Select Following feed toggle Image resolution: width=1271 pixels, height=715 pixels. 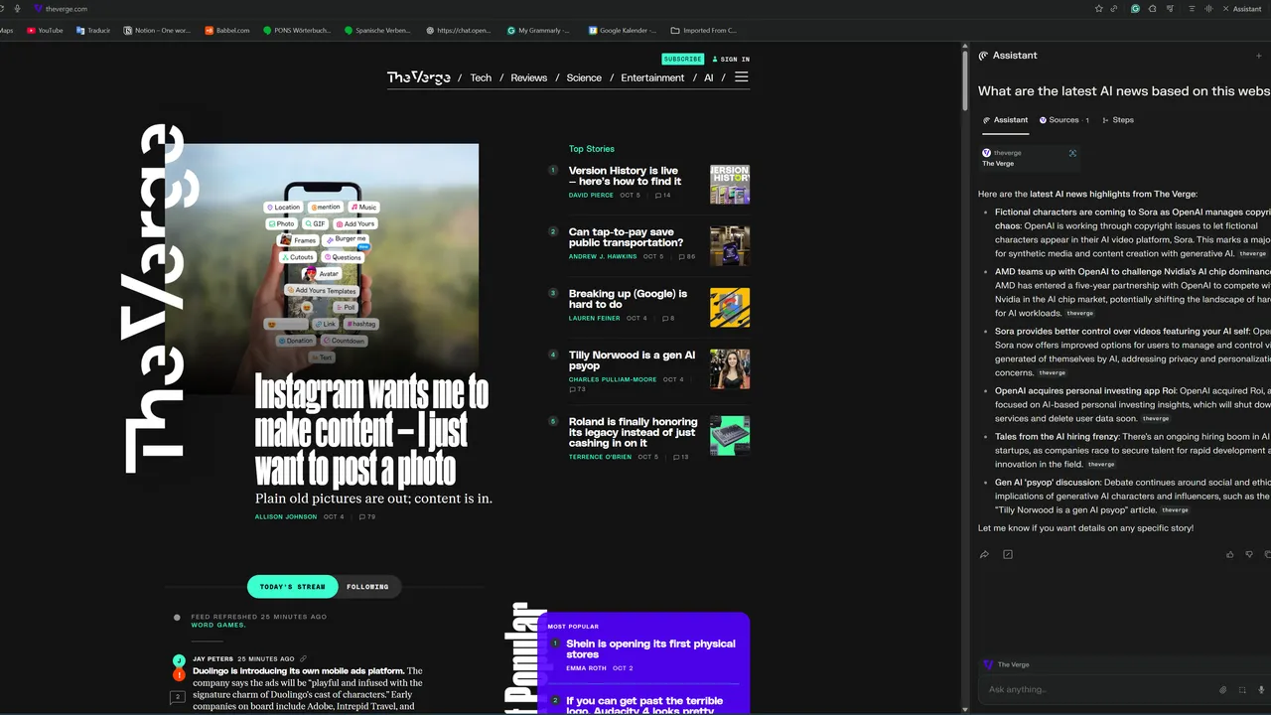pyautogui.click(x=367, y=587)
